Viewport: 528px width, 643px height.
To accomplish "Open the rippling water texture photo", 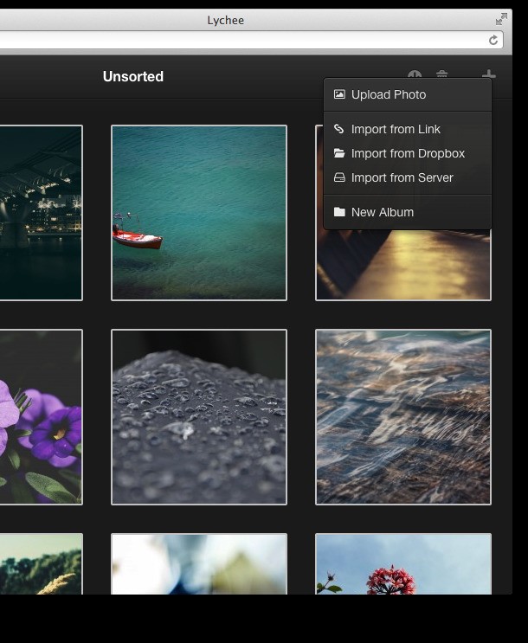I will click(x=403, y=417).
